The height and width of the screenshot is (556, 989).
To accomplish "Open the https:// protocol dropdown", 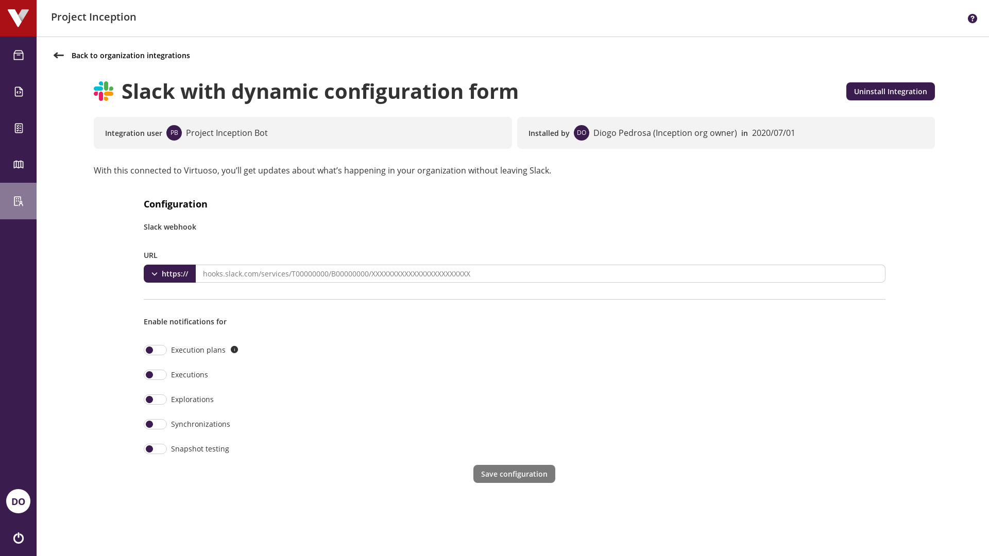I will click(170, 273).
